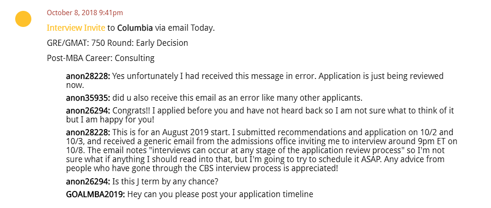Click the 'Congrats!! I applied before you' comment
491x208 pixels.
[260, 115]
